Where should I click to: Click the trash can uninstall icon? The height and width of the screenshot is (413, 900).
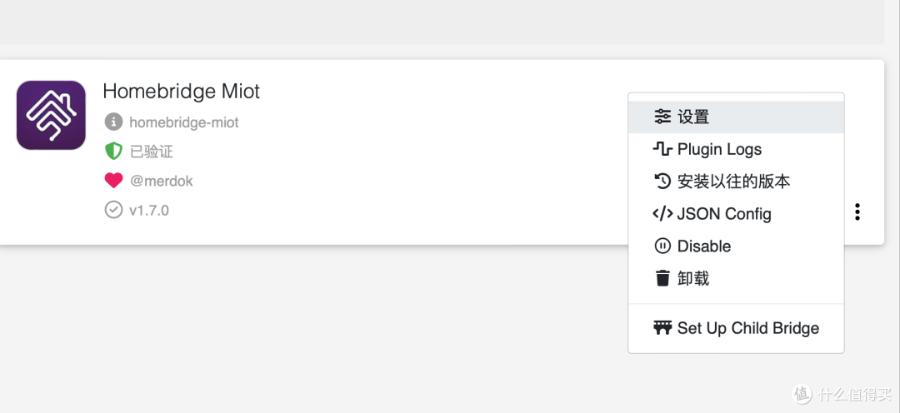[662, 278]
